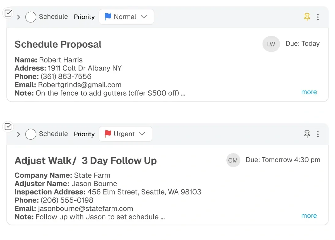335x240 pixels.
Task: Click more link on Jason Bourne note
Action: (309, 216)
